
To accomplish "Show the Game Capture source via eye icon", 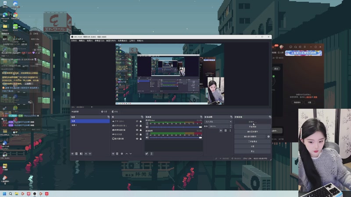I will pyautogui.click(x=137, y=134).
